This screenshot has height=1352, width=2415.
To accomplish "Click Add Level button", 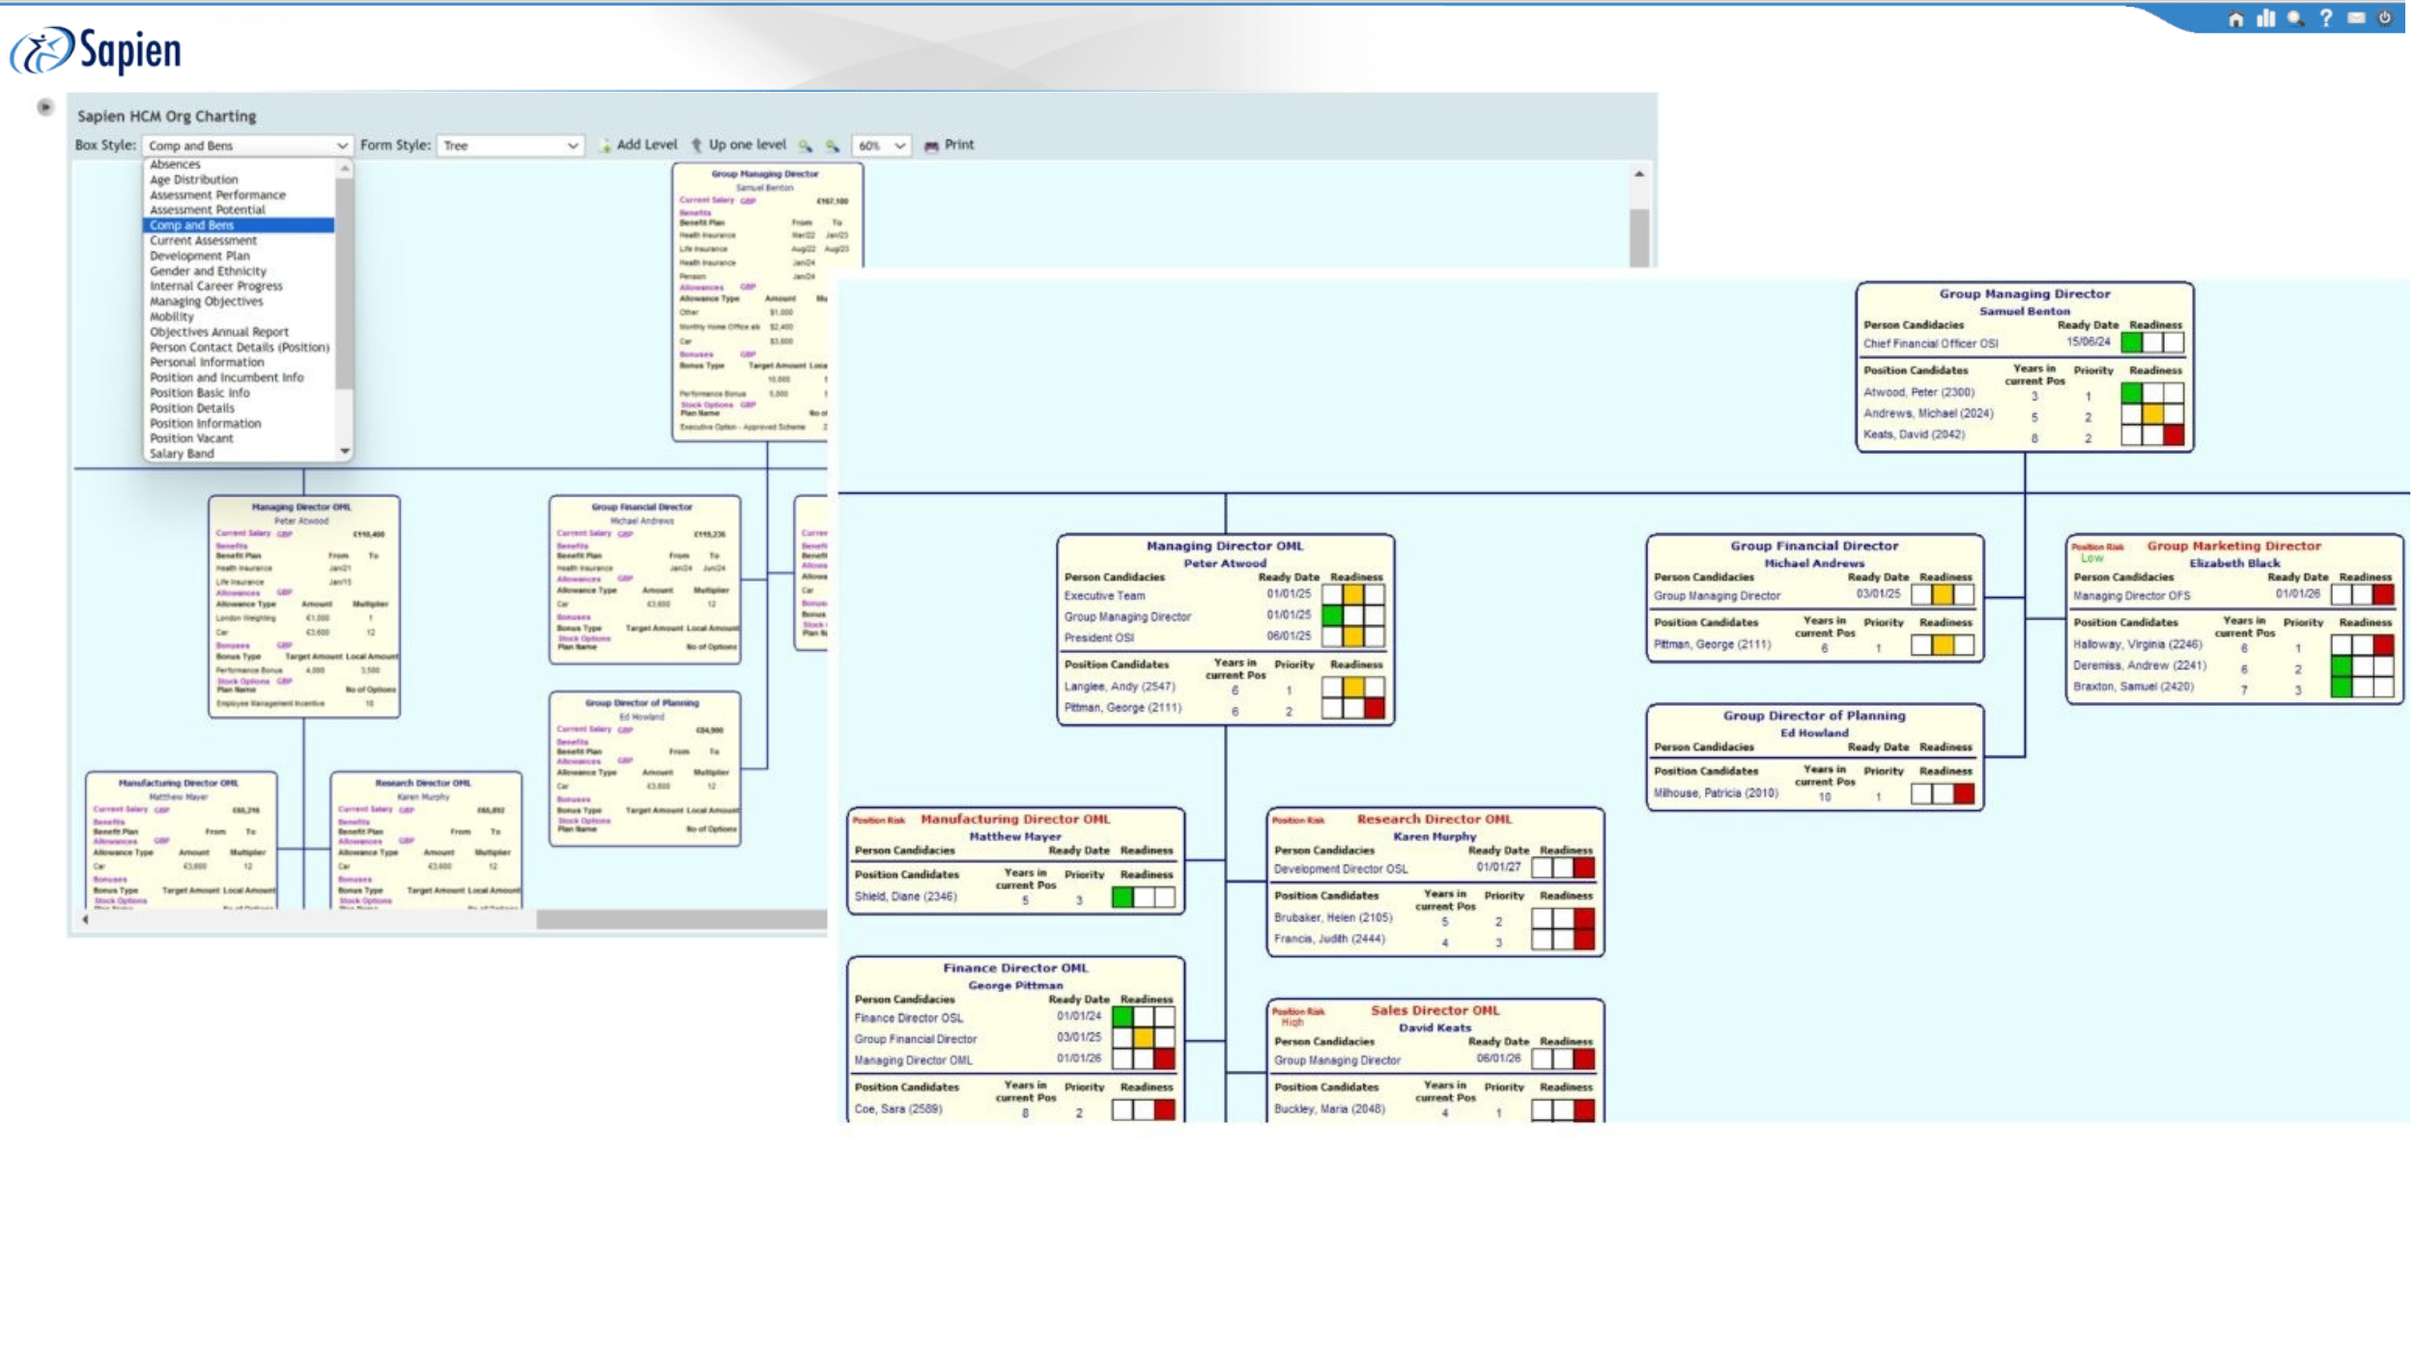I will (x=639, y=145).
